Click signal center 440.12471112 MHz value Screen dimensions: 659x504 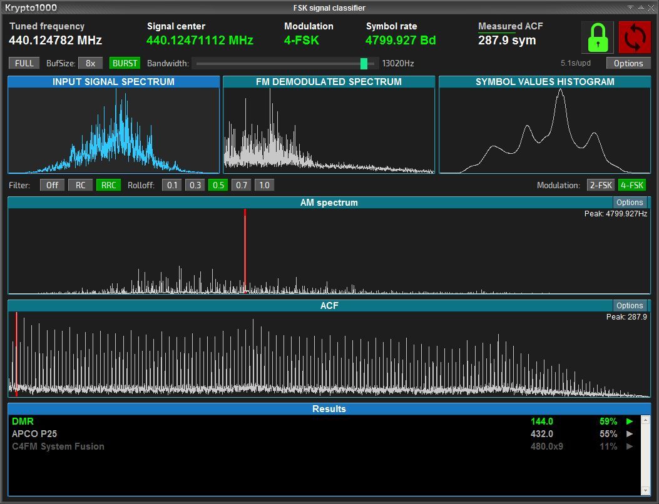click(x=200, y=40)
